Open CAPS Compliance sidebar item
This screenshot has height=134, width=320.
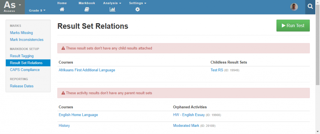(x=25, y=70)
